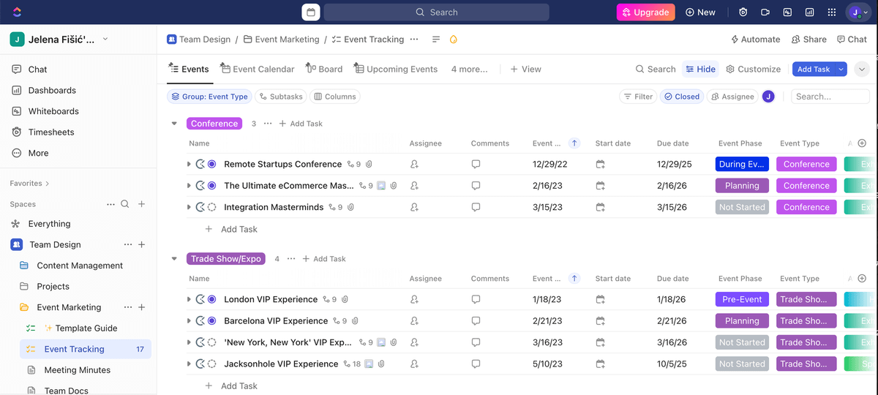878x395 pixels.
Task: Open the Meeting Minutes doc in the sidebar
Action: click(x=77, y=370)
